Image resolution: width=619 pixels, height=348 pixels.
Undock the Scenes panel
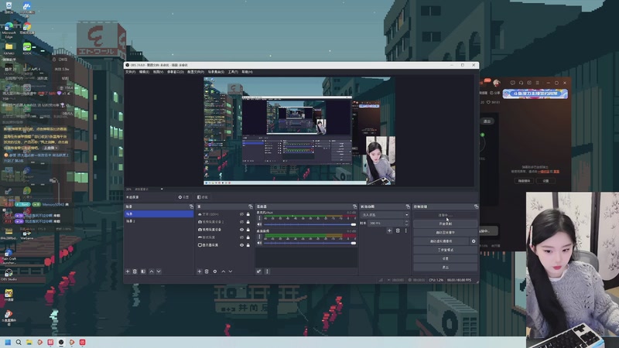pos(191,206)
